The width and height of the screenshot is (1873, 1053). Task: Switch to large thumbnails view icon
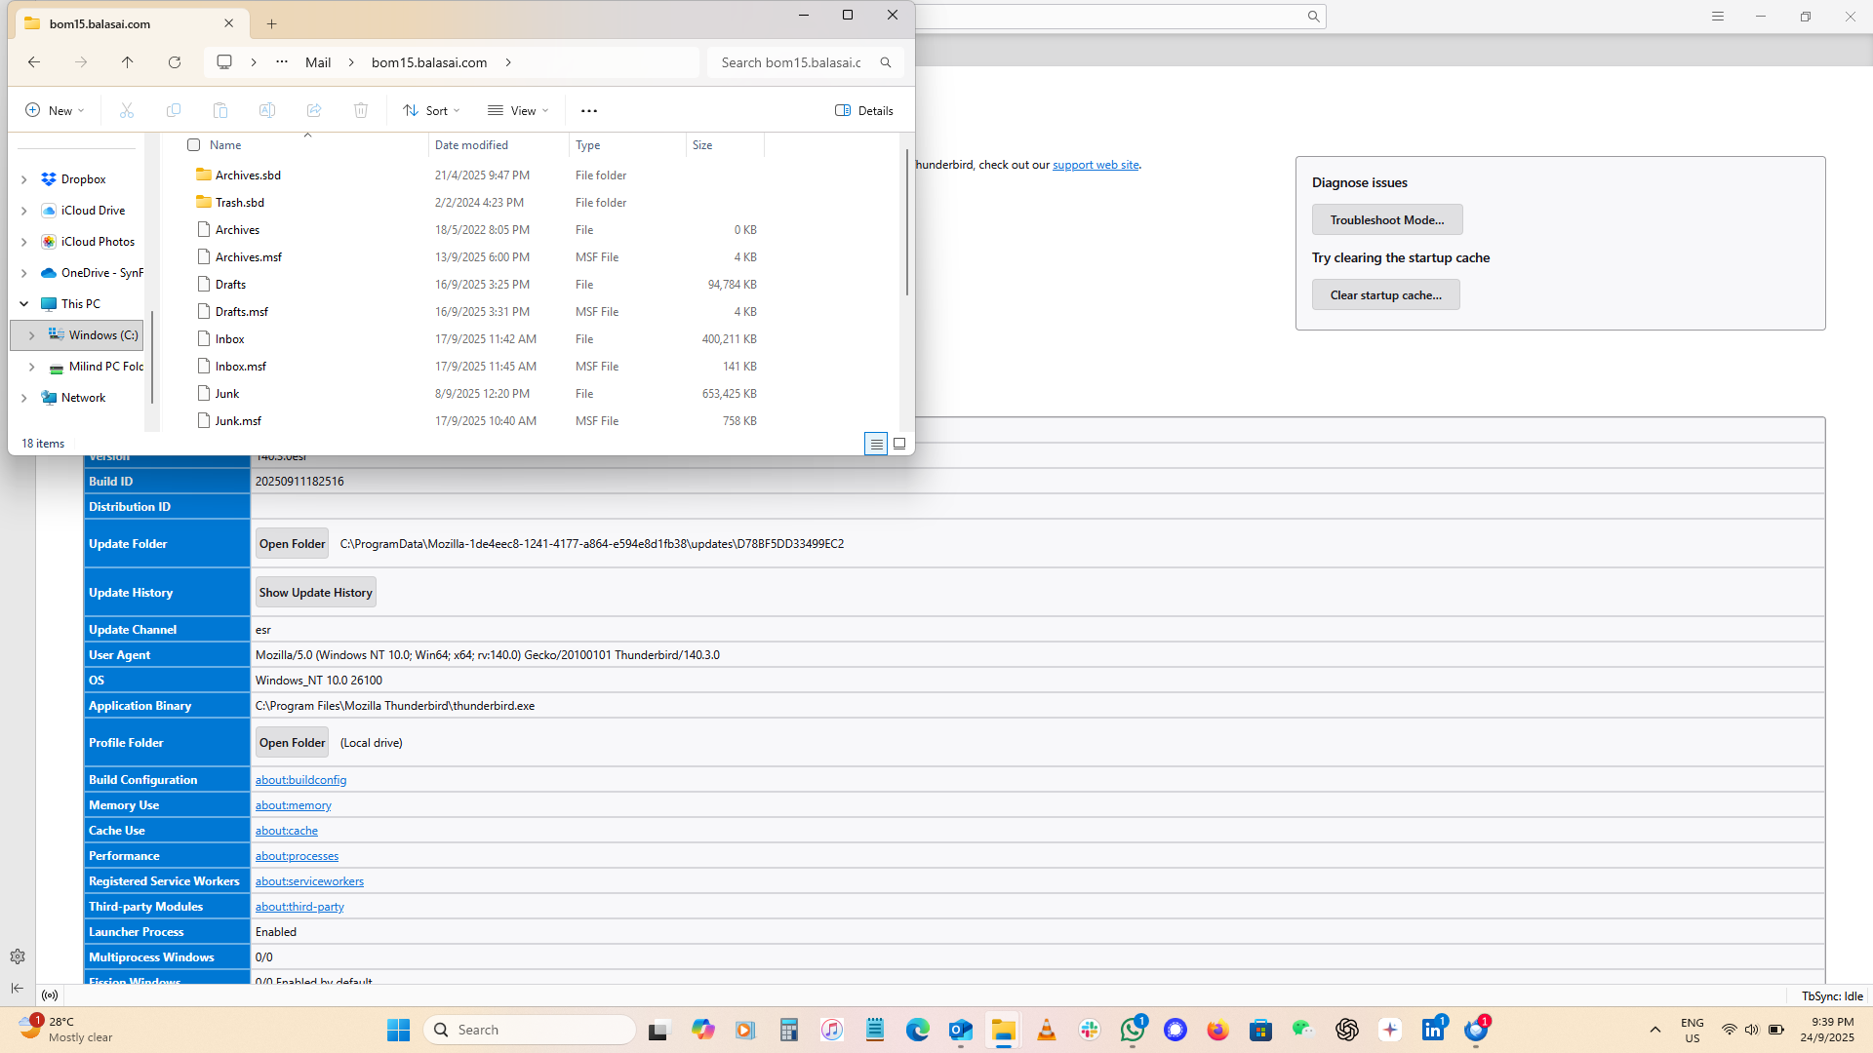pos(899,444)
